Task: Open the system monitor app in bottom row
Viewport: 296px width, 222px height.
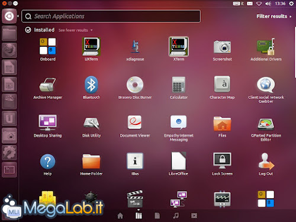Action: pos(223,200)
